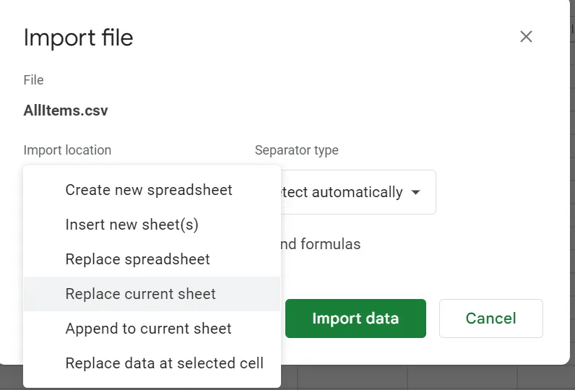Click the partially hidden 'formulas' checkbox label
Screen dimensions: 575x390
point(321,244)
